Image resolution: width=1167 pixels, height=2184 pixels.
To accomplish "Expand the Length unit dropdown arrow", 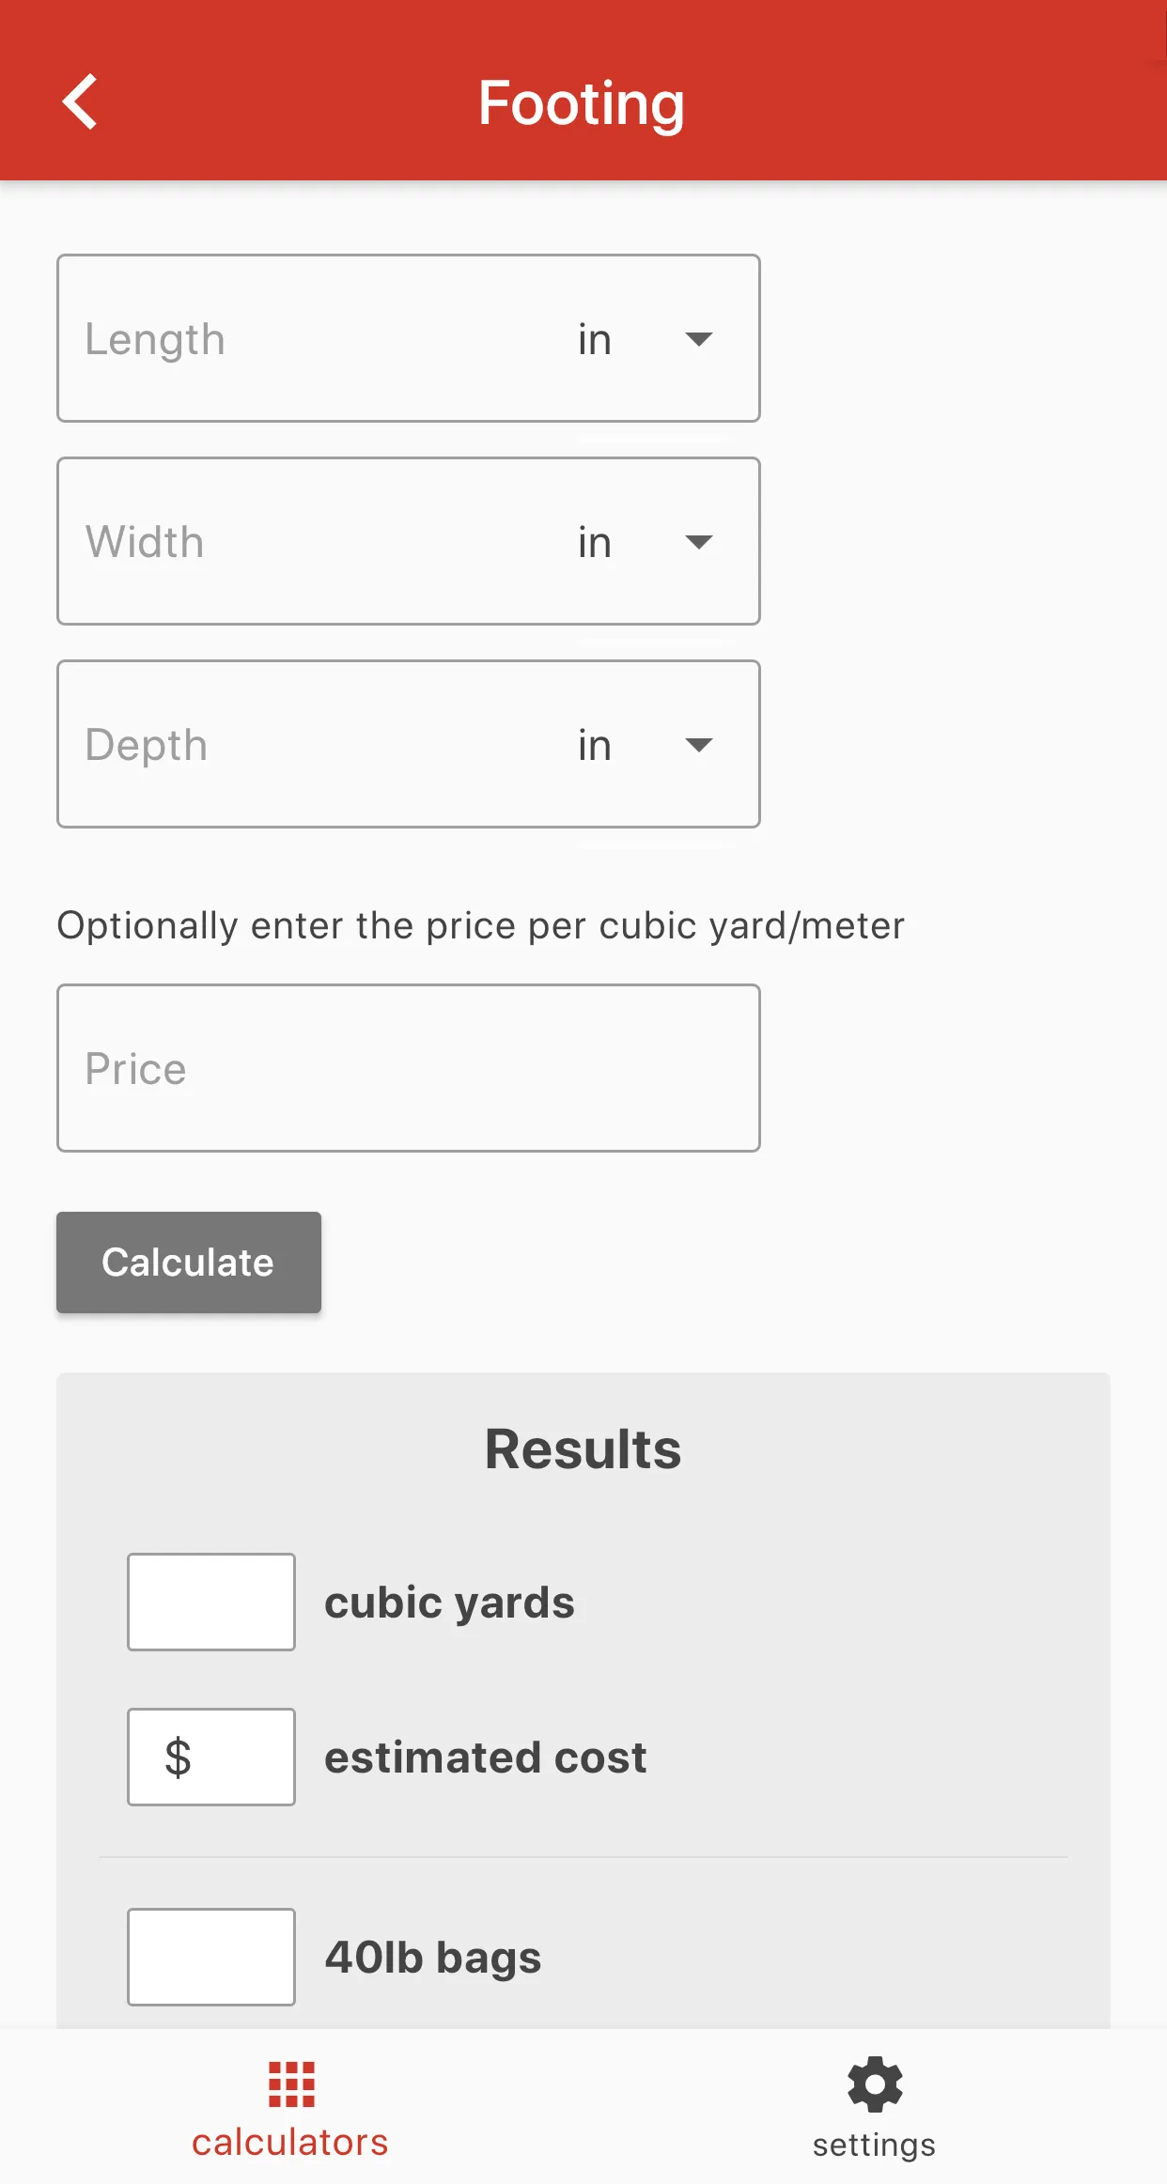I will click(x=699, y=339).
